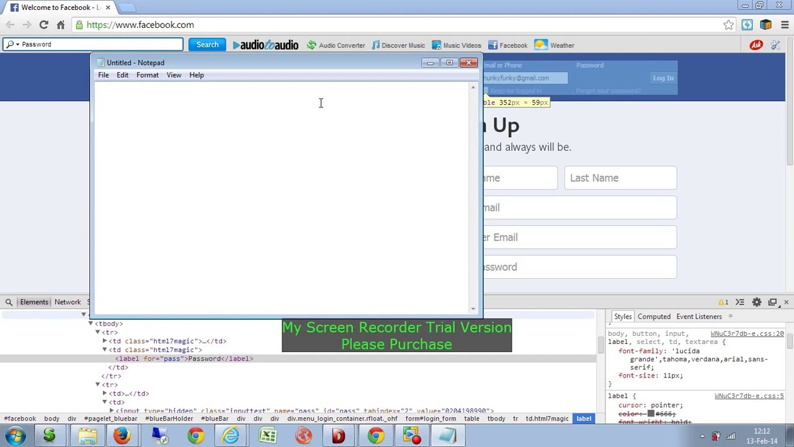Click Chrome's forward navigation arrow

(27, 25)
